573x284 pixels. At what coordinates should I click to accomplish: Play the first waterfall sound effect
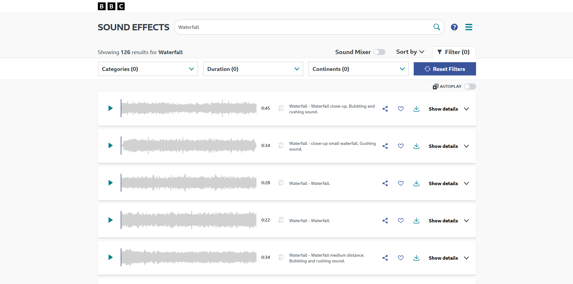pyautogui.click(x=110, y=108)
